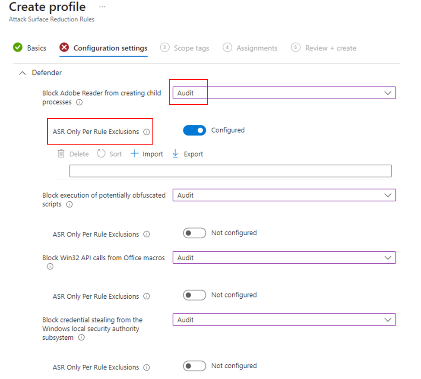The height and width of the screenshot is (379, 421).
Task: Enable ASR exclusions toggle under Win32 API calls
Action: (194, 295)
